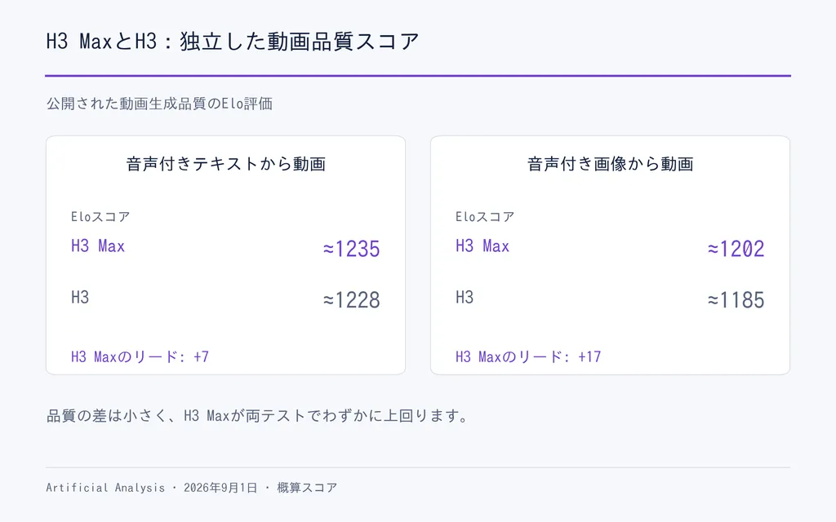Click 'H3 Maxのリード: +17' text
Screen dimensions: 836x522
pyautogui.click(x=528, y=356)
